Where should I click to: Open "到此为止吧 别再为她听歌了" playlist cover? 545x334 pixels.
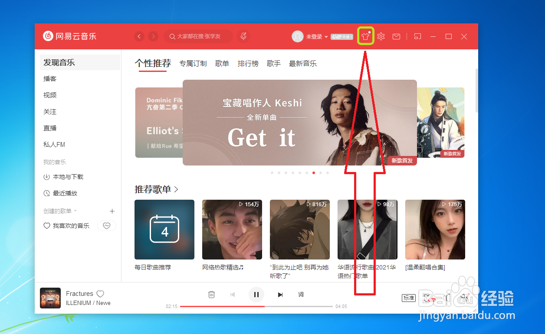pyautogui.click(x=300, y=230)
